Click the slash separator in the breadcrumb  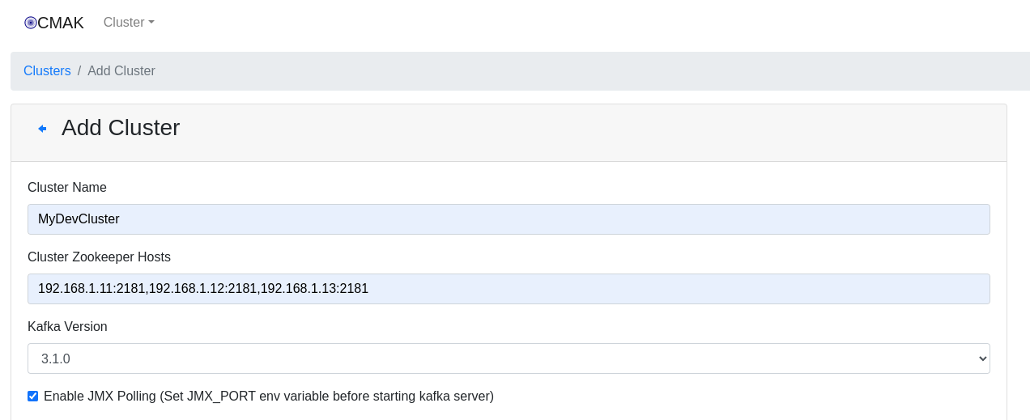79,71
